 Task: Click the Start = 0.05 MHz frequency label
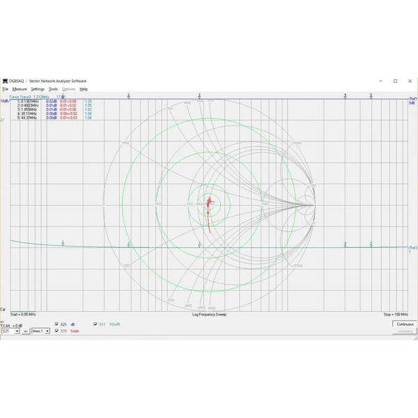point(22,314)
